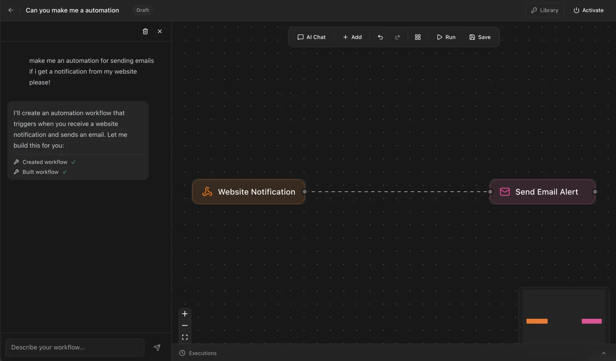This screenshot has height=361, width=616.
Task: Click the 'Built workflow' step
Action: 40,172
